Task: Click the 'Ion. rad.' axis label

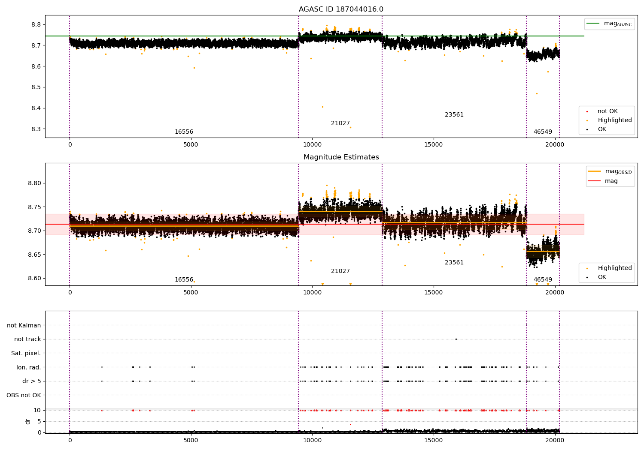Action: pyautogui.click(x=29, y=367)
